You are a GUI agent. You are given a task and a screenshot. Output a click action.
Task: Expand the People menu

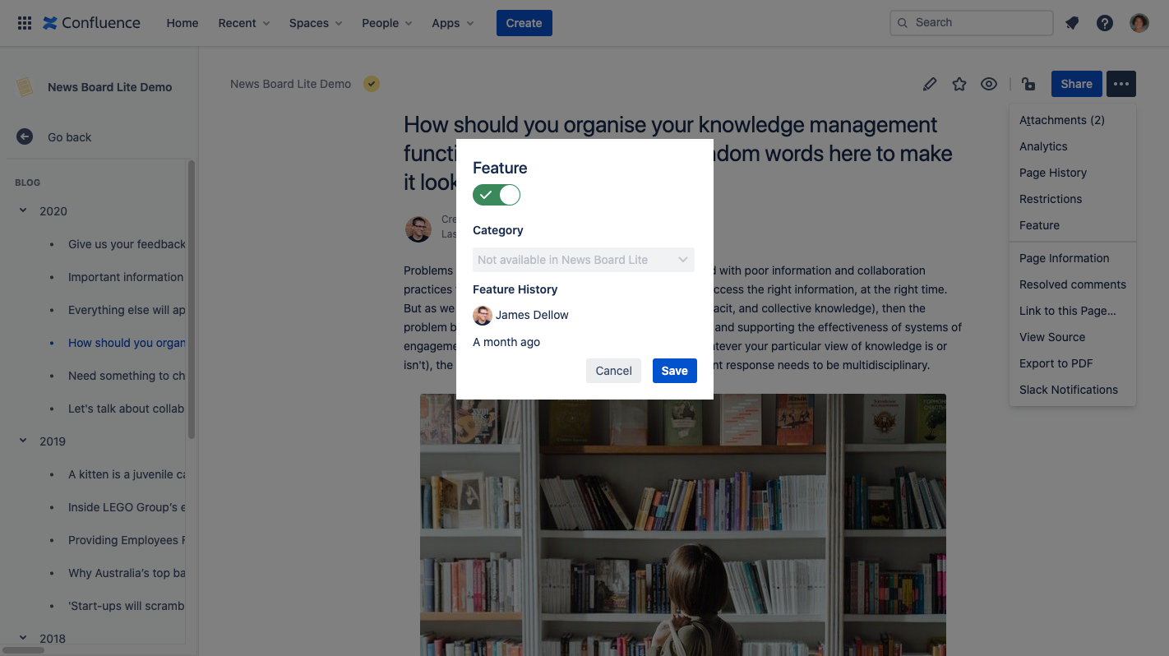coord(387,23)
